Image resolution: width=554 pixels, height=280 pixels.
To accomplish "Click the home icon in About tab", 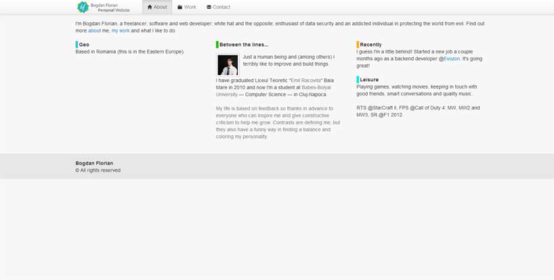I will [150, 7].
